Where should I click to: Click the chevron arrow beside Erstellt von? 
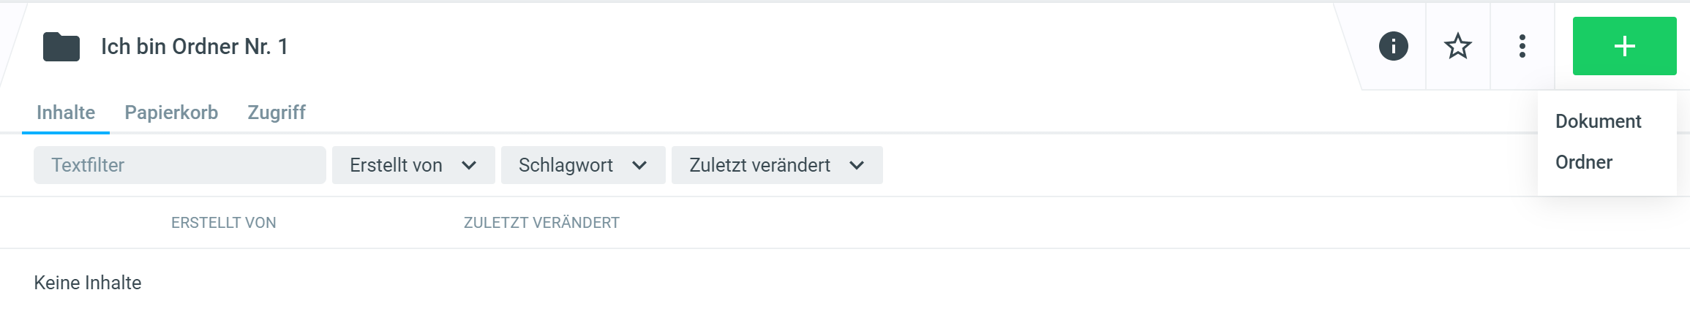point(469,166)
